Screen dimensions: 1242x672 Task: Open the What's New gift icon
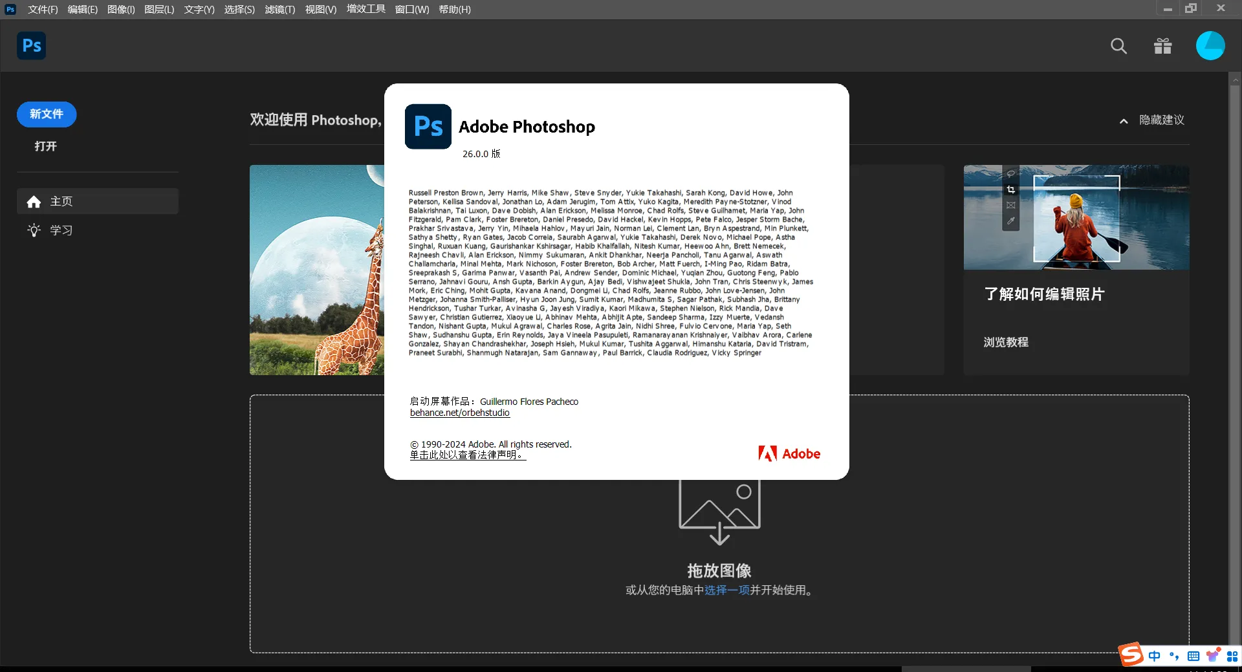[1162, 46]
